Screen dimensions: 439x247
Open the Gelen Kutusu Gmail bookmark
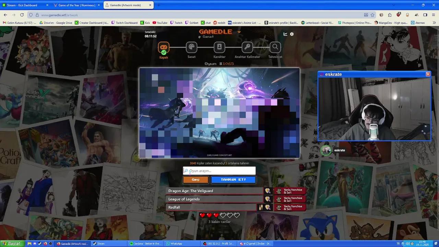pyautogui.click(x=20, y=23)
